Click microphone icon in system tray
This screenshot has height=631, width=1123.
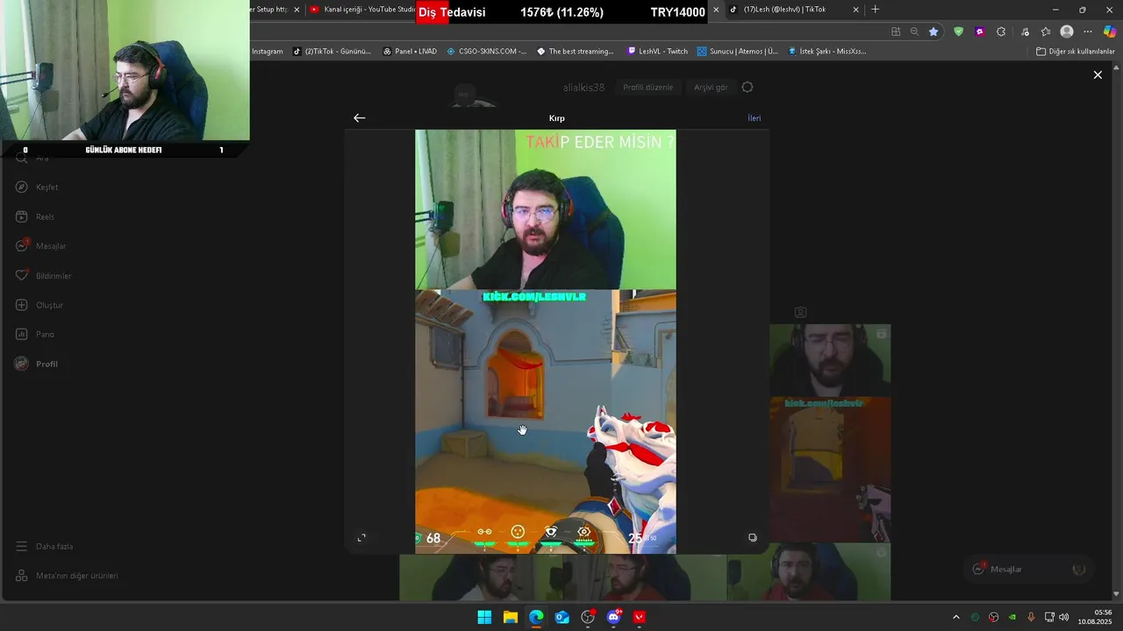point(1031,617)
